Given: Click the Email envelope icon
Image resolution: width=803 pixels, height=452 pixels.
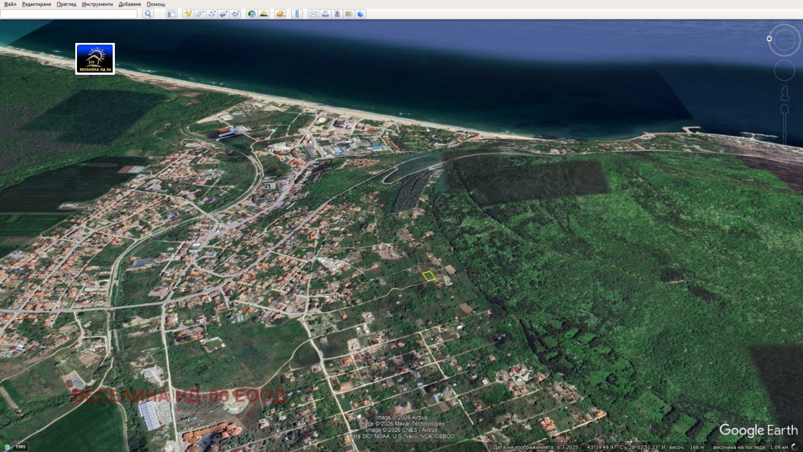Looking at the screenshot, I should pyautogui.click(x=313, y=14).
